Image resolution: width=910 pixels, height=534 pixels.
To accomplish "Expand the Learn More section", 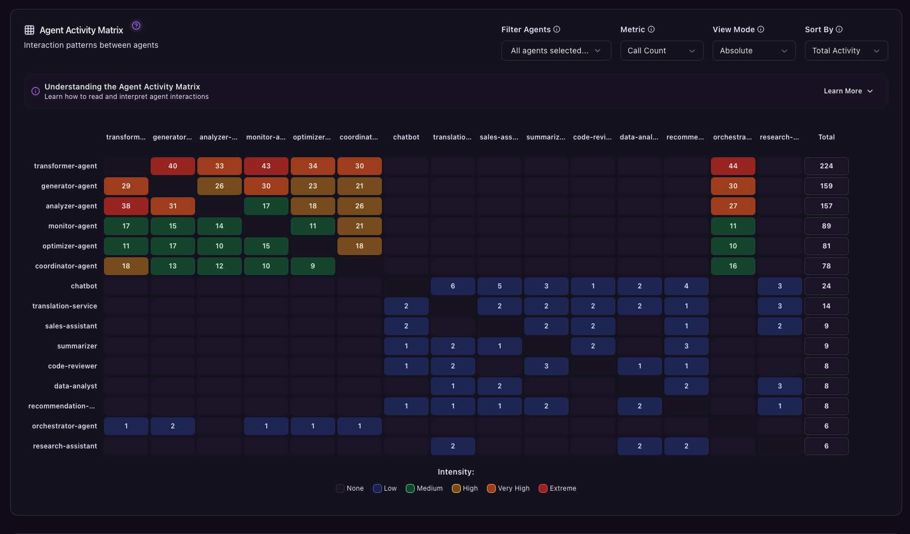I will tap(848, 91).
